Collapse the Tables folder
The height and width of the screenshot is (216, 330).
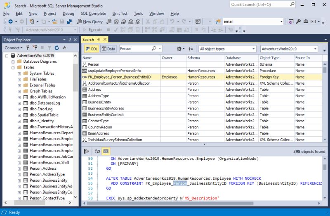(13, 68)
